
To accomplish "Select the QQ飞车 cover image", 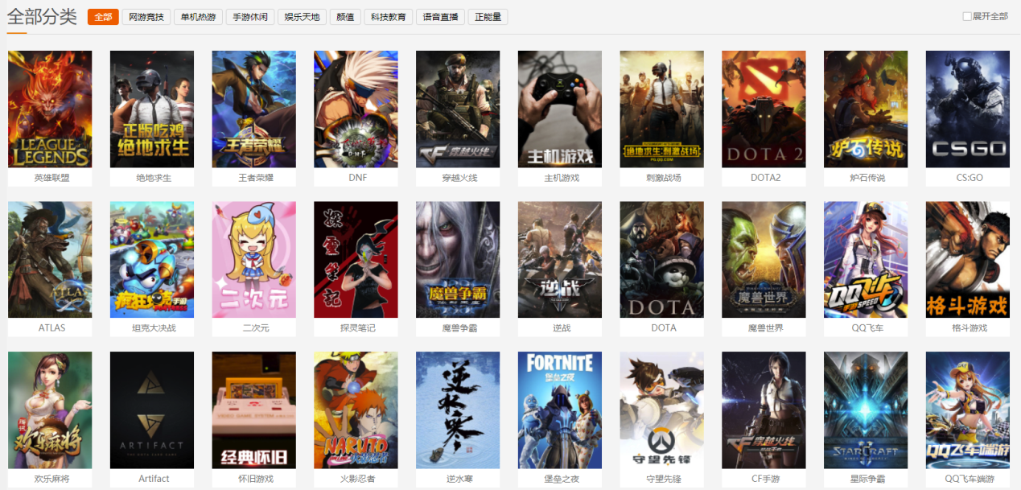I will (x=866, y=260).
